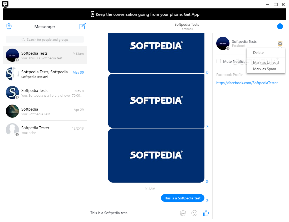Open the group chat with SoftpediaTest.avi

pos(45,74)
